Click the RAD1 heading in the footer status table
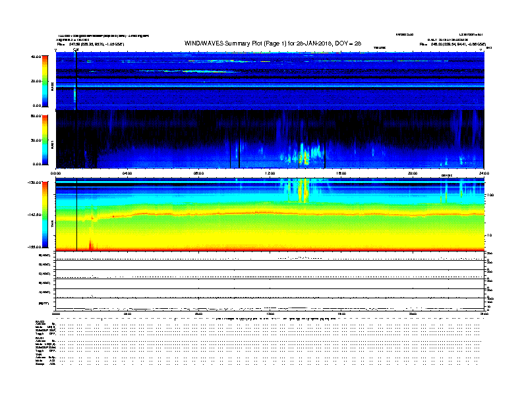Screen dimensions: 522x403 click(x=40, y=338)
